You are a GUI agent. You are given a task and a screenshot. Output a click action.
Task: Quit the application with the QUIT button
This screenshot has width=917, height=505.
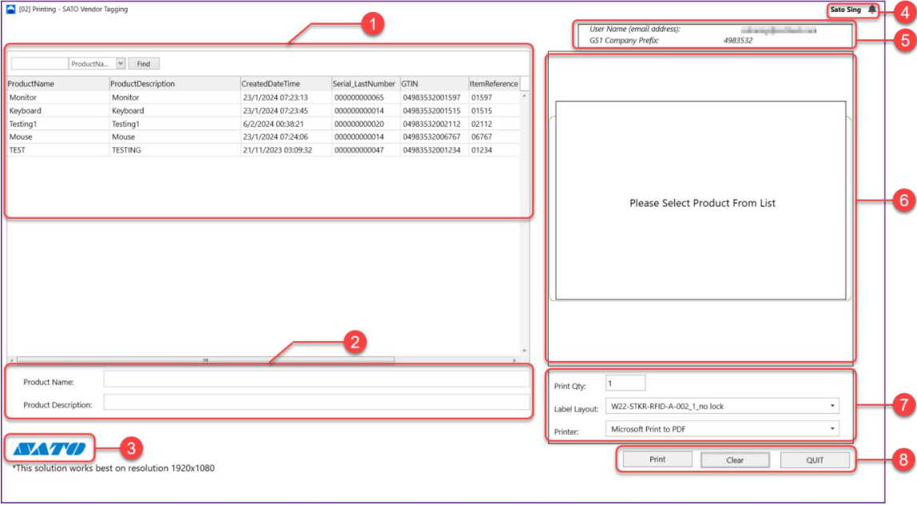[814, 459]
